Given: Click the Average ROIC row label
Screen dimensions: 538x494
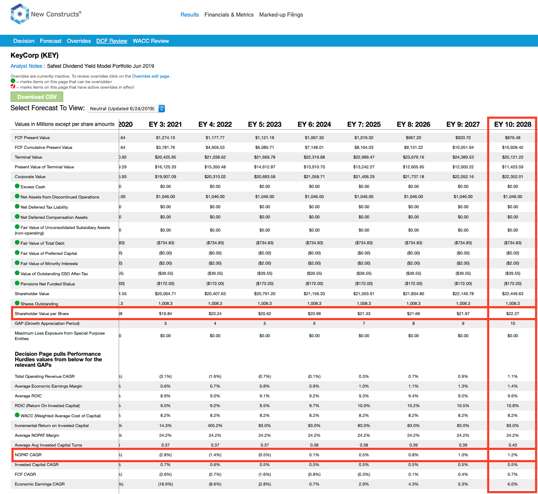Looking at the screenshot, I should 28,396.
